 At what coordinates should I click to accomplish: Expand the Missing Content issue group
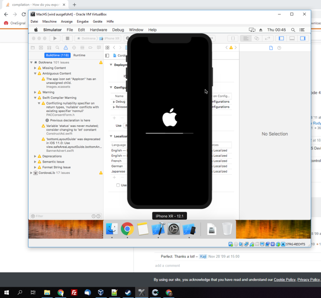coord(35,68)
